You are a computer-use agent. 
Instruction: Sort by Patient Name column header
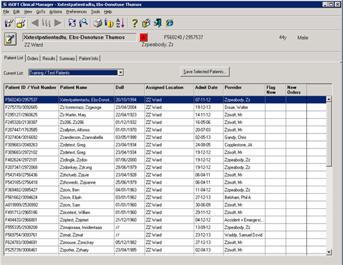tap(86, 89)
